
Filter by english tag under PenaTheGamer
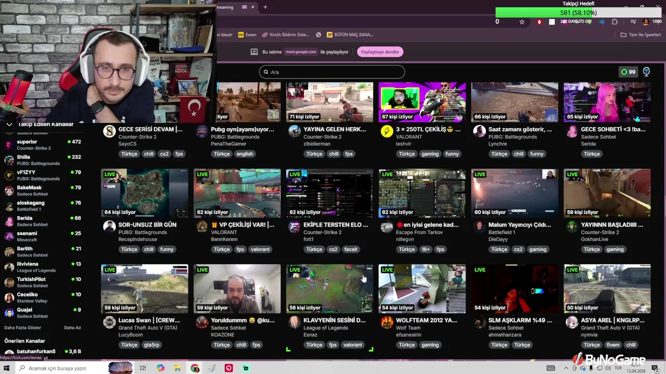(245, 154)
